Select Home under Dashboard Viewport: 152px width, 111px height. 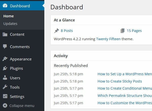click(x=9, y=16)
